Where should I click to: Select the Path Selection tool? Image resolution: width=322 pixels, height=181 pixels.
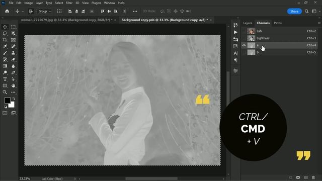14,79
